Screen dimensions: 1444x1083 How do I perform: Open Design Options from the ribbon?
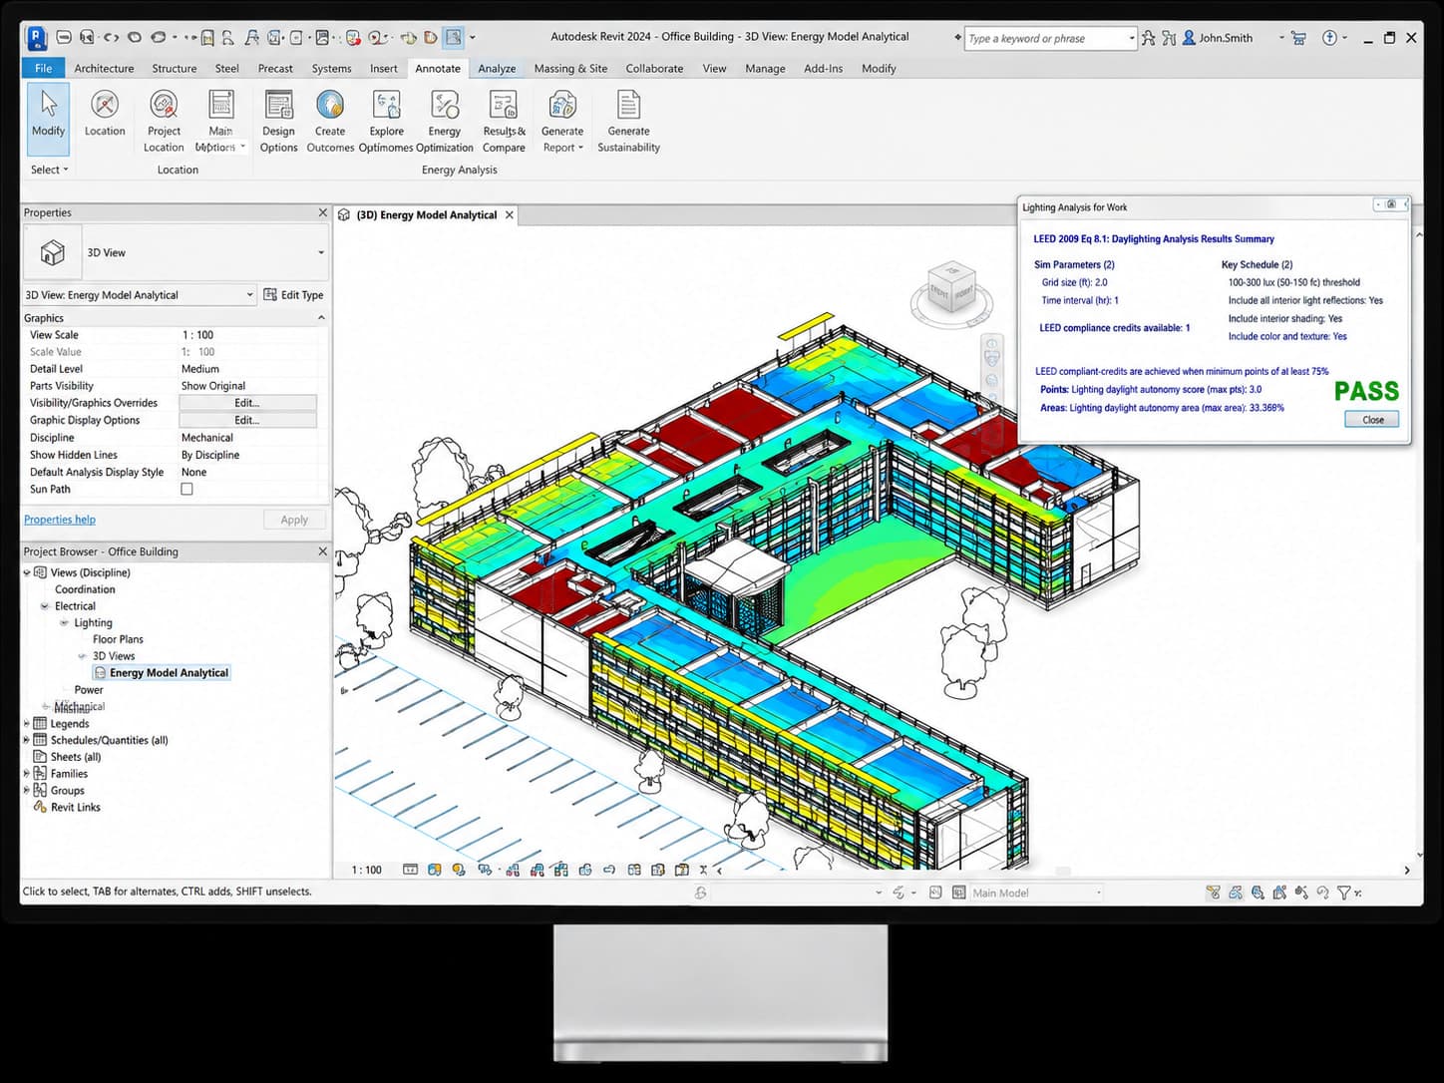[x=278, y=120]
